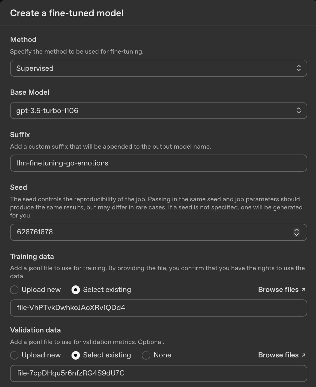Choose 'Select existing' for Training data
This screenshot has height=387, width=316.
(x=76, y=290)
